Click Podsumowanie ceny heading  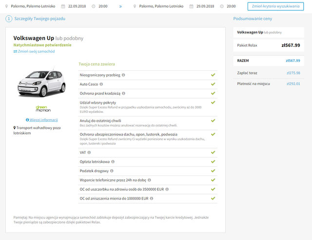pos(253,19)
